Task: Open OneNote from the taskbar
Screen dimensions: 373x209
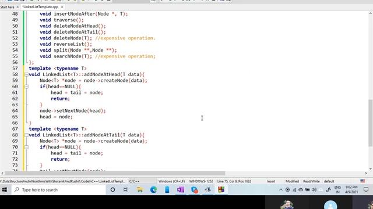Action: pos(181,190)
